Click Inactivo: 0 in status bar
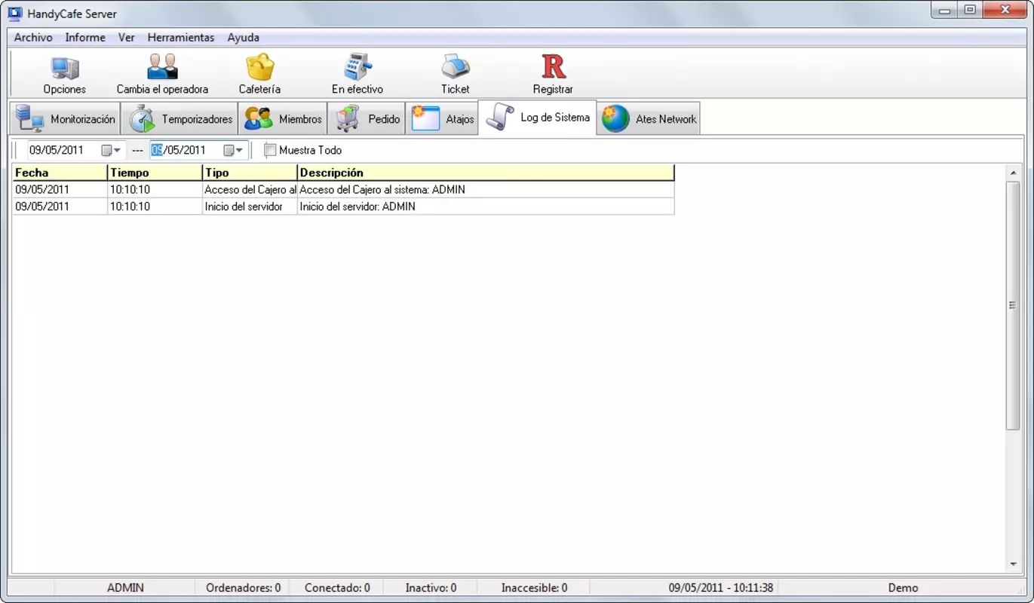The image size is (1034, 603). point(431,587)
